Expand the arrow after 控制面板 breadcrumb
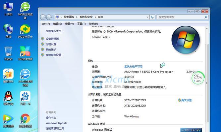The width and height of the screenshot is (221, 132). point(77,17)
